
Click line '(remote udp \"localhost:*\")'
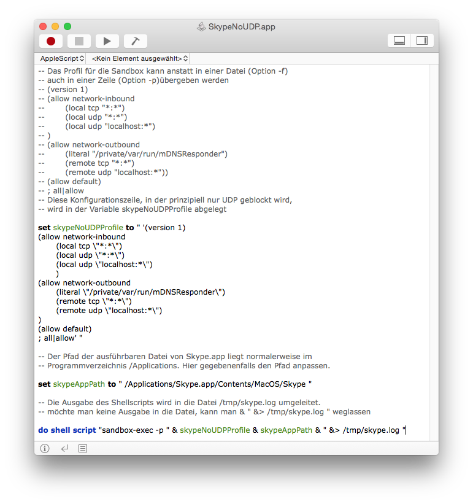[109, 311]
